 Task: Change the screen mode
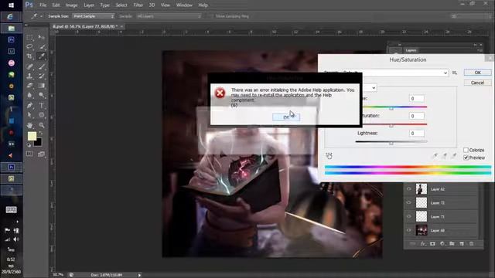click(x=41, y=154)
